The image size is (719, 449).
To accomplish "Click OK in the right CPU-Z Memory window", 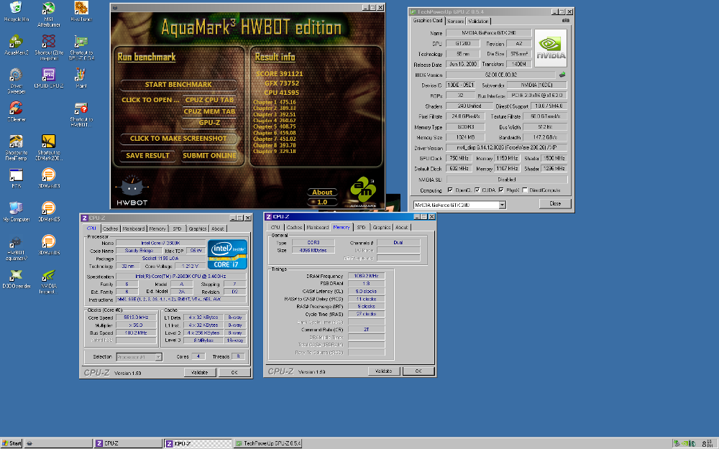I will 418,371.
